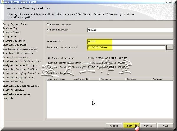Click the SQL Server directory path text
Image resolution: width=177 pixels, height=131 pixels.
(x=107, y=58)
